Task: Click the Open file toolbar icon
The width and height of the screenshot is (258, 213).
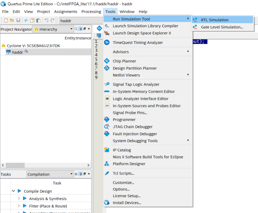Action: tap(12, 21)
